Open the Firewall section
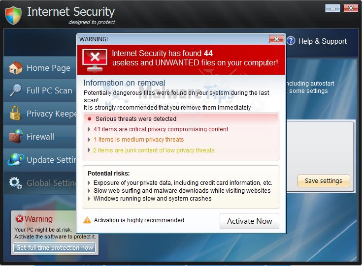The width and height of the screenshot is (363, 266). tap(40, 137)
